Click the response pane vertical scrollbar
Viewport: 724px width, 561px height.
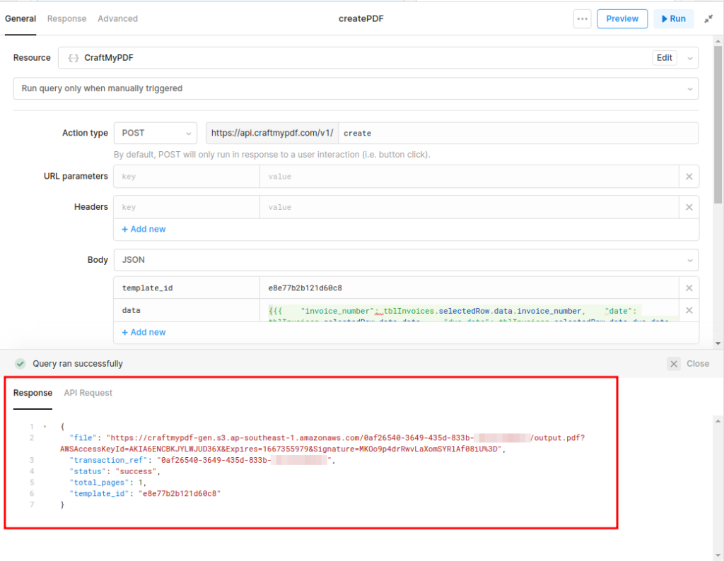[x=718, y=488]
